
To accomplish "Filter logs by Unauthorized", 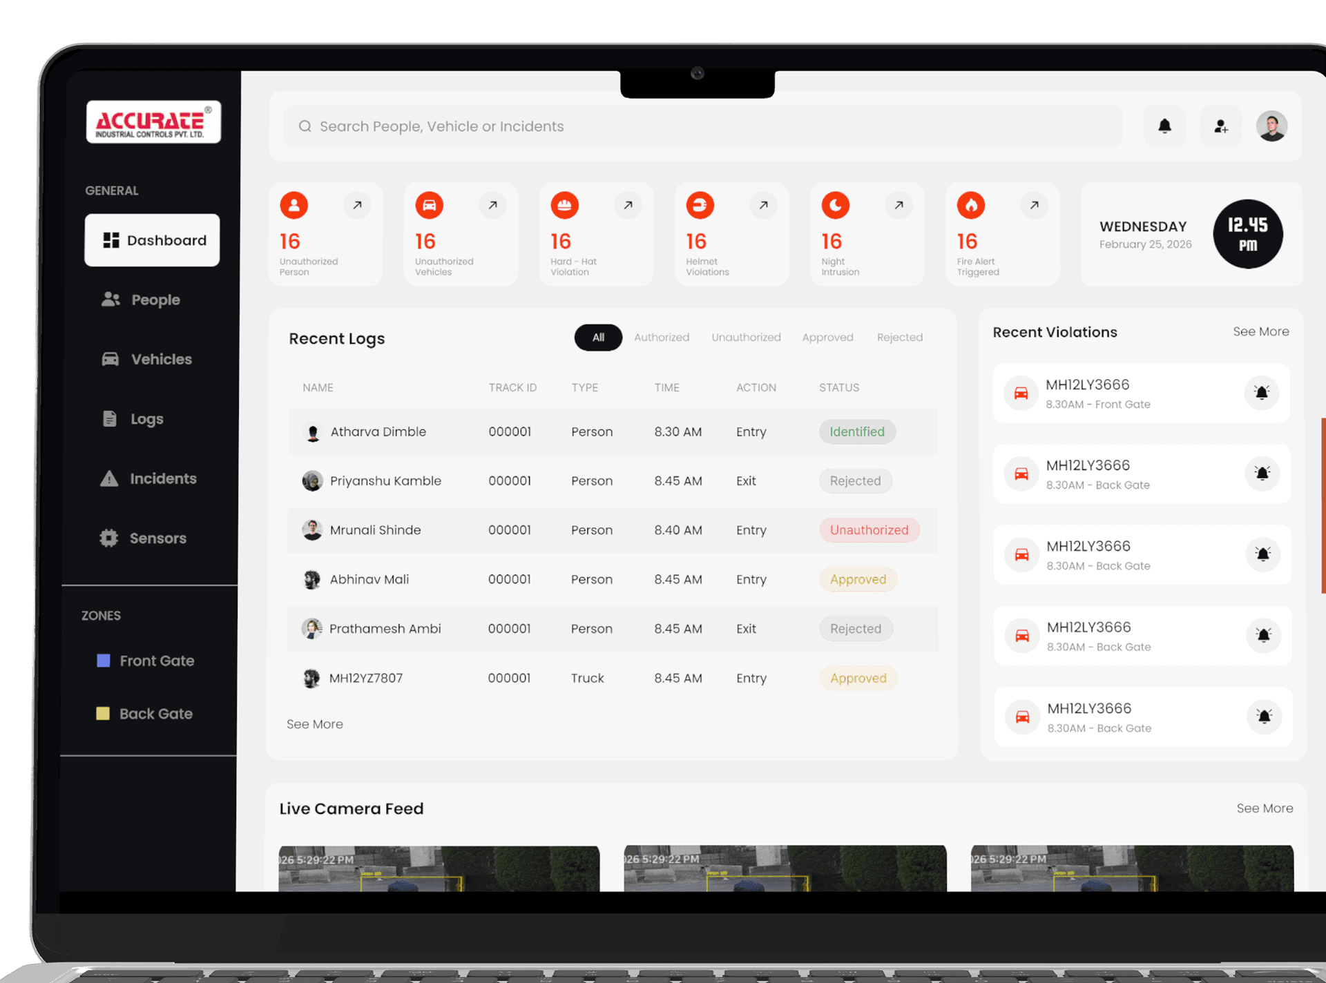I will click(x=746, y=338).
